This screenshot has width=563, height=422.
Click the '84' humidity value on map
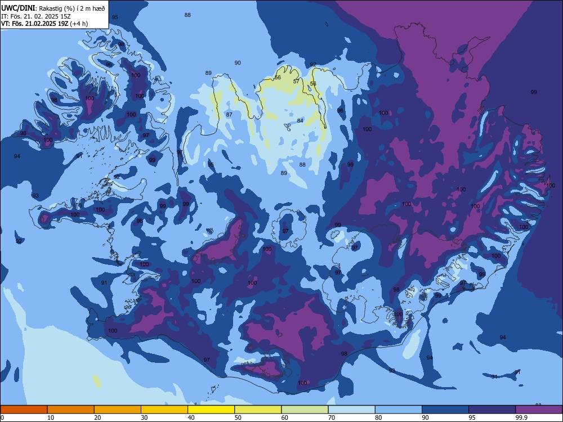(300, 120)
